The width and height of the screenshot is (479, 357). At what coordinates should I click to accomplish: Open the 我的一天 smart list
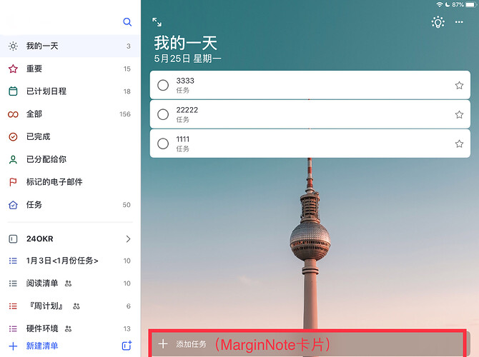point(70,46)
